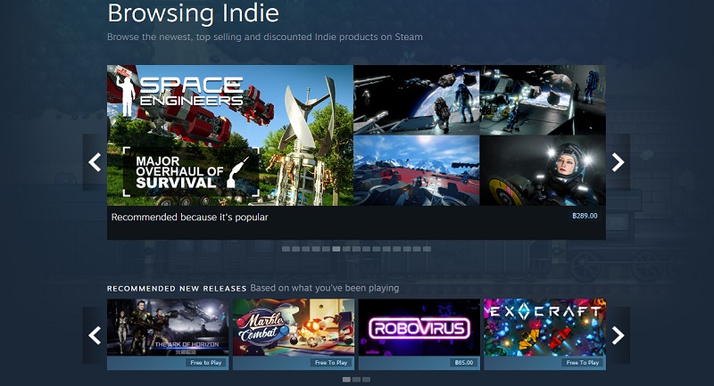Click the featured carousel left arrow
Viewport: 714px width, 386px height.
pos(95,162)
